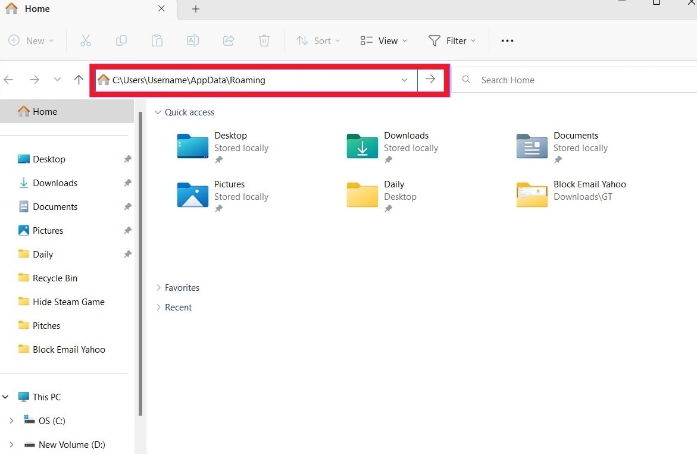697x455 pixels.
Task: Click the search magnifier icon
Action: tap(466, 80)
